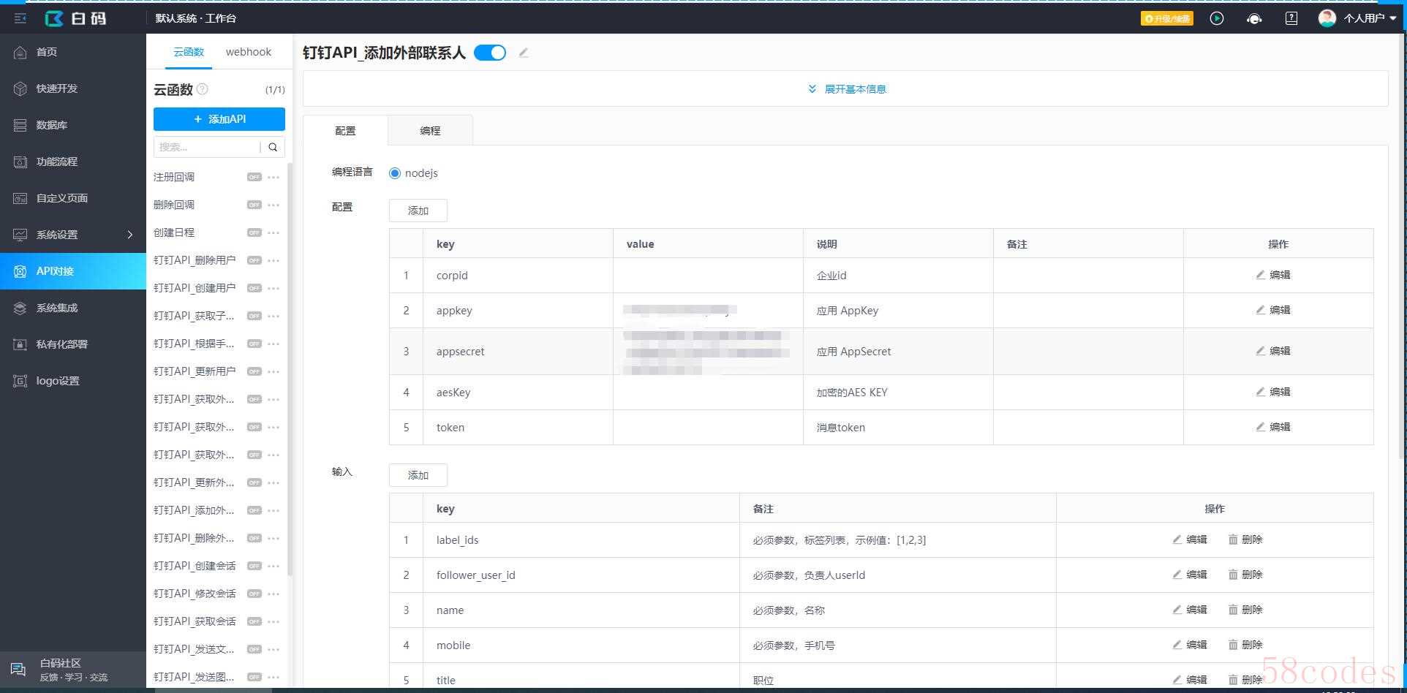Click the aesKey key cell
1407x693 pixels.
point(518,393)
